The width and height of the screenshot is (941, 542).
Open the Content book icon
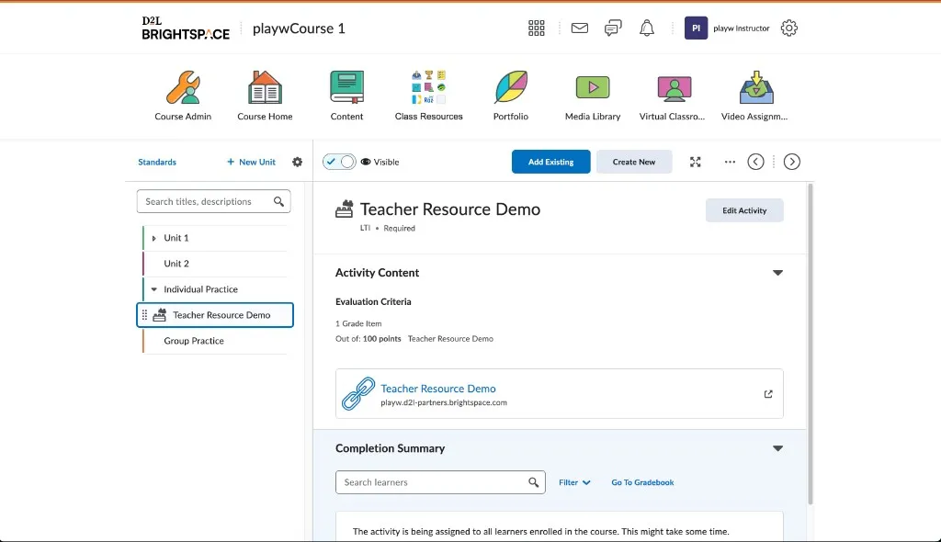click(346, 87)
